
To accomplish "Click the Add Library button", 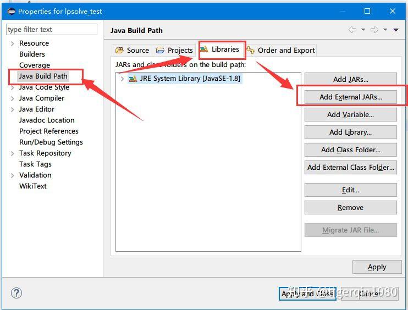I will pos(350,132).
